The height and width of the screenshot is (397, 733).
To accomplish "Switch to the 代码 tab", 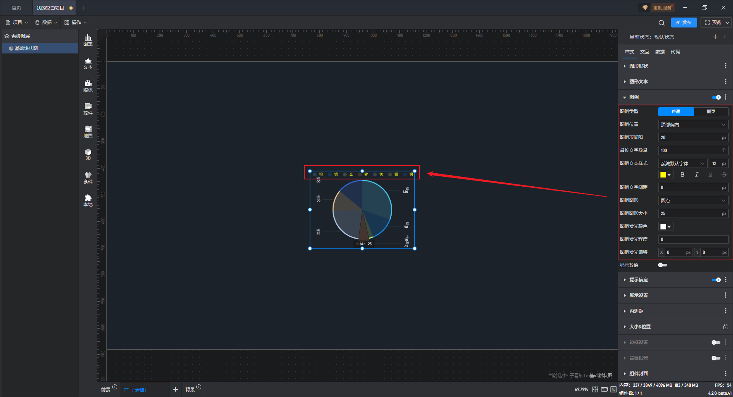I will (x=675, y=52).
